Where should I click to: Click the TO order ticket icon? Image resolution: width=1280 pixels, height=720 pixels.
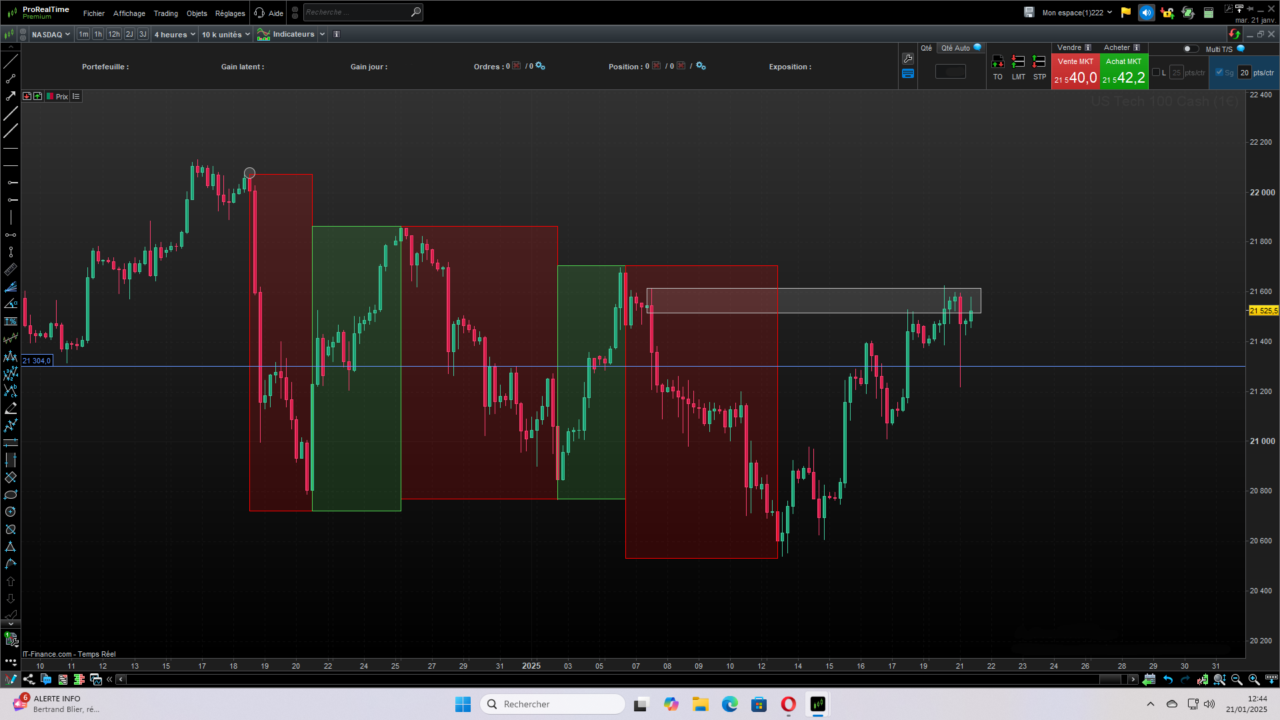pos(997,62)
